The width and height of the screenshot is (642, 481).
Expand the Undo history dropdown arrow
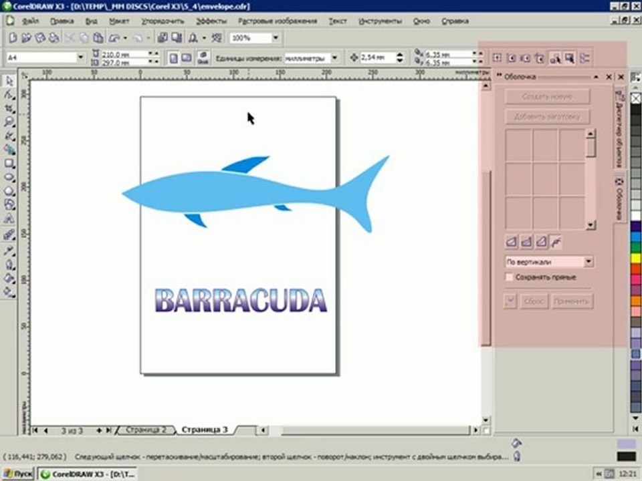[x=125, y=38]
